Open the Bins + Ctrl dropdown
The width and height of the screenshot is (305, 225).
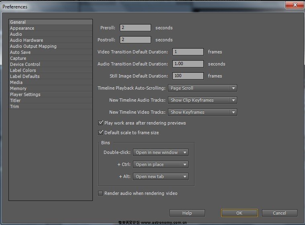click(x=161, y=164)
